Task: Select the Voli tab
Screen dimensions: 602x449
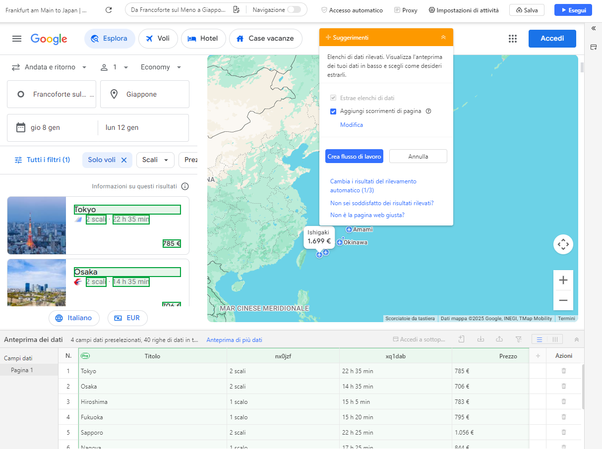Action: (158, 38)
